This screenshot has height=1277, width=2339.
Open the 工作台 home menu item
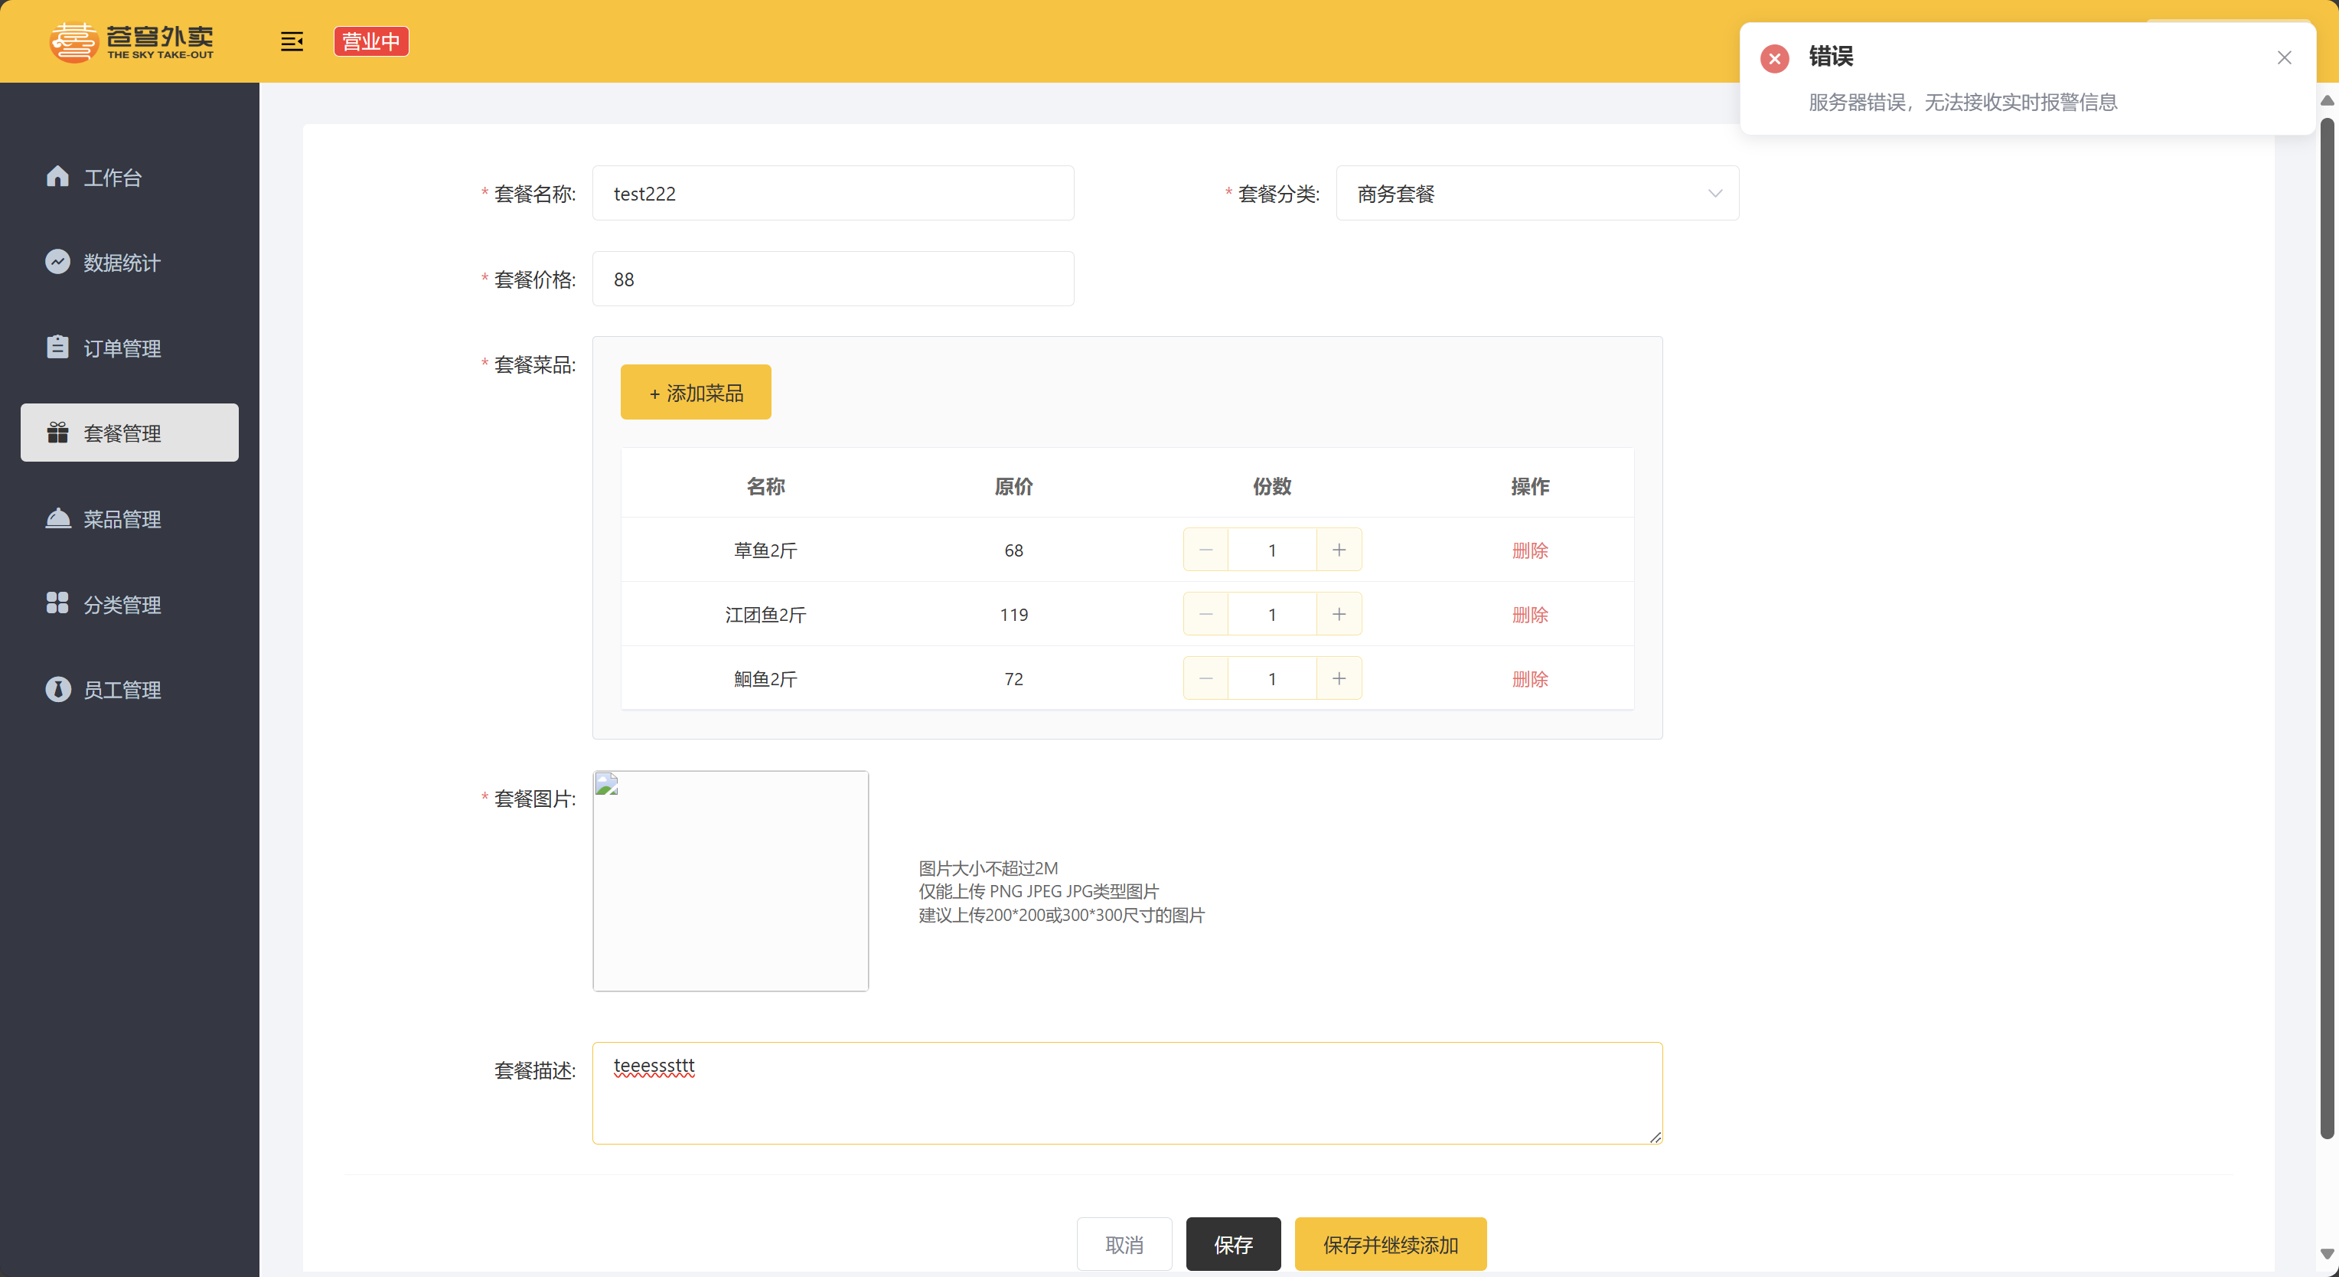pyautogui.click(x=113, y=177)
